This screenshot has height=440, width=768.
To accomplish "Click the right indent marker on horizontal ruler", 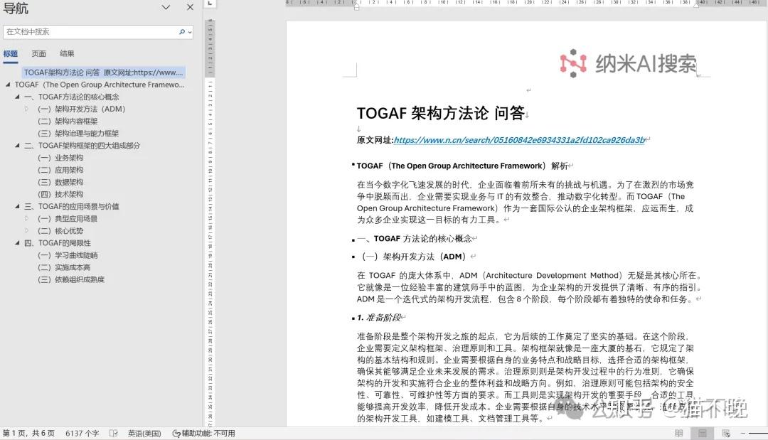I will [x=696, y=5].
